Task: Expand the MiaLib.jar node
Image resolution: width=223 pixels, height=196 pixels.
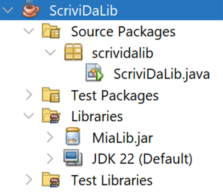Action: coord(50,137)
